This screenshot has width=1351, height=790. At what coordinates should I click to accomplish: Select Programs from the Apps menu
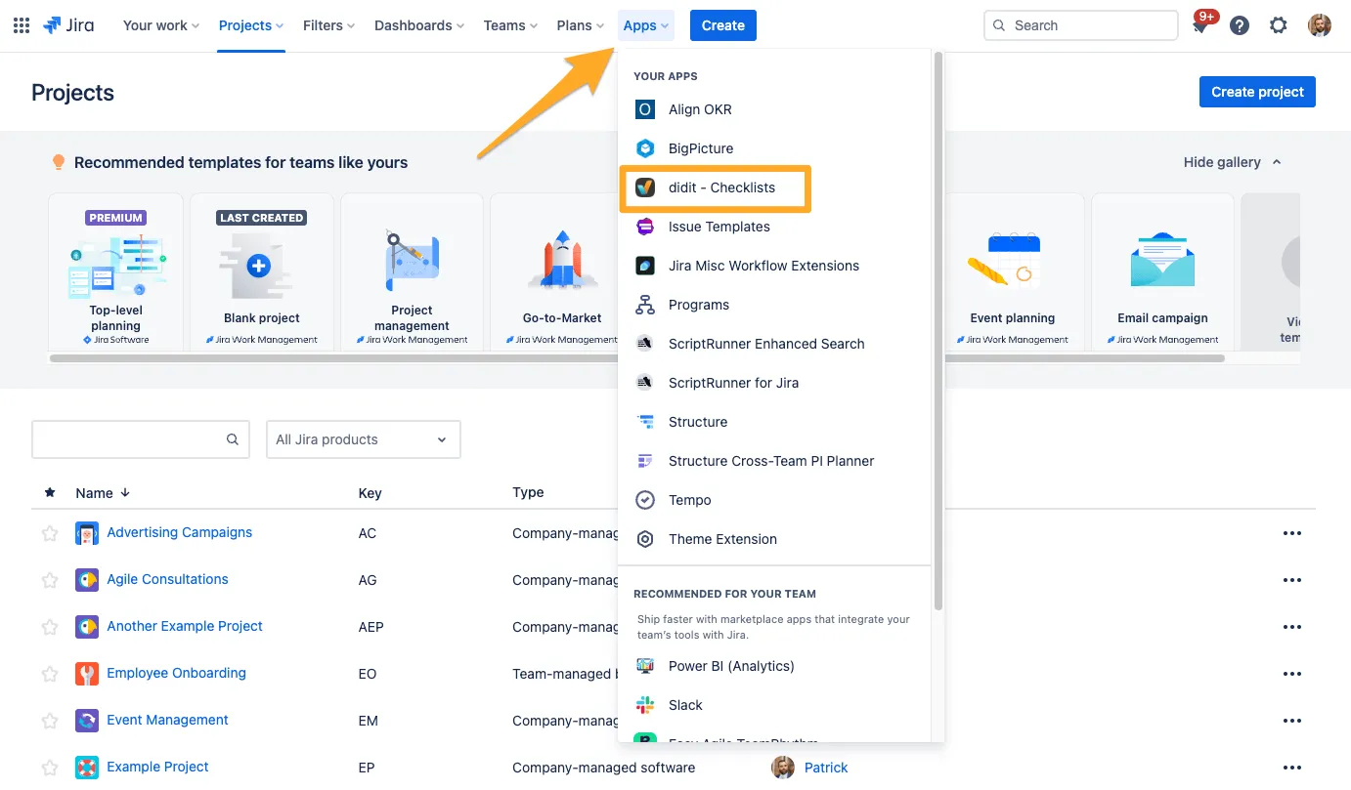[774, 305]
